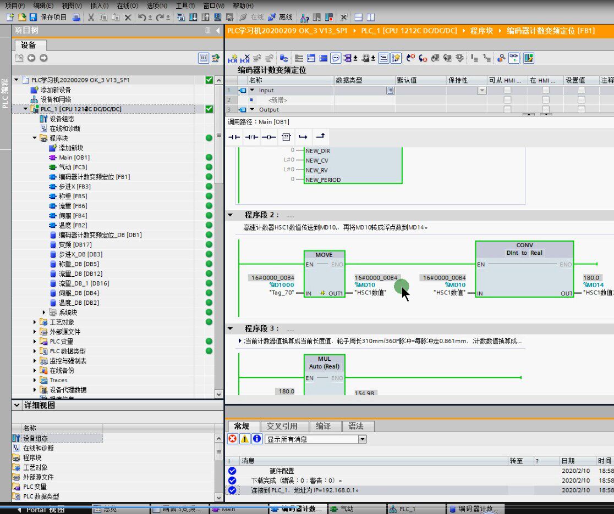Expand the PLC 变量 tree node
The image size is (614, 514).
35,342
